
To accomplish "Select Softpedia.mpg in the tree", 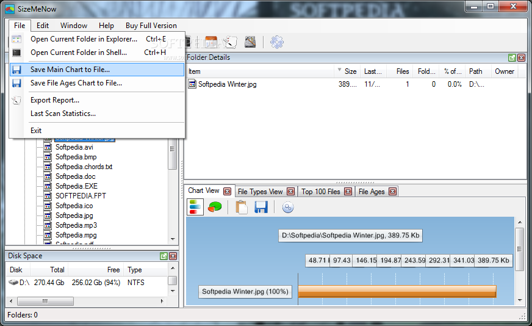I will [x=76, y=235].
